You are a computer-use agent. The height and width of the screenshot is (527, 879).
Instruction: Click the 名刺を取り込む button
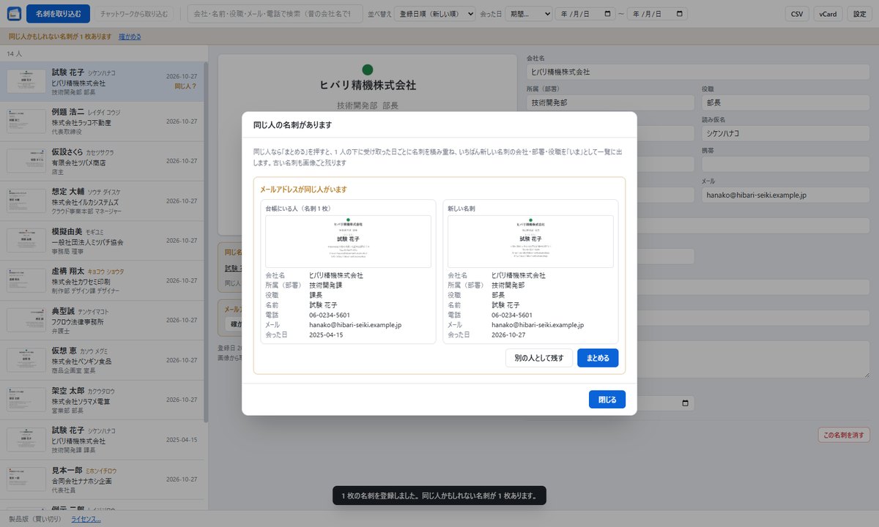58,14
